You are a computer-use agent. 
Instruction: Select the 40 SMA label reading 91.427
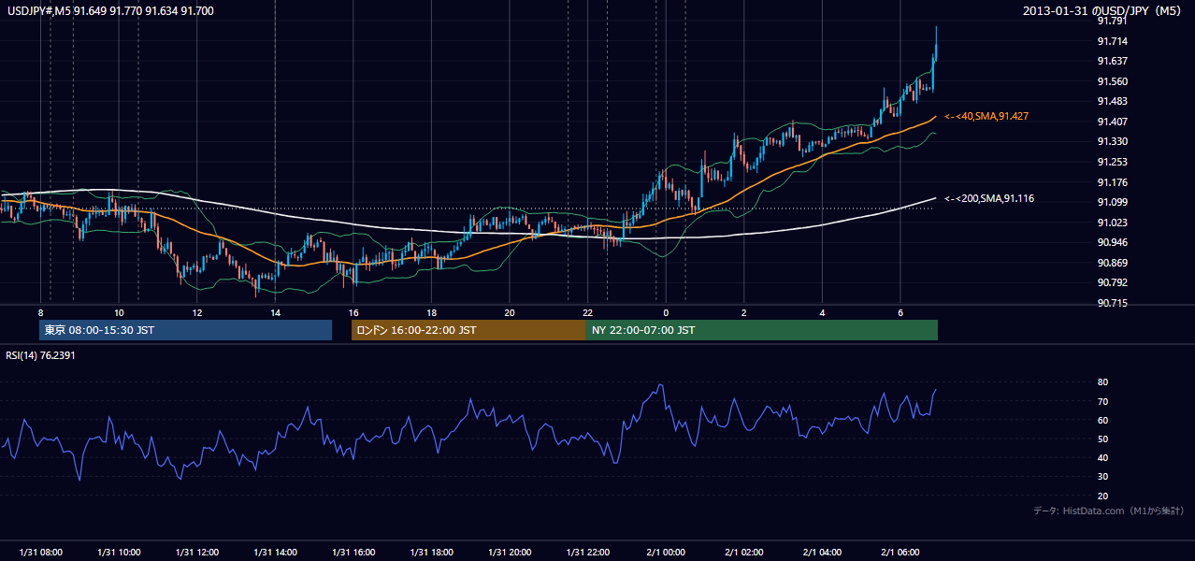point(986,116)
